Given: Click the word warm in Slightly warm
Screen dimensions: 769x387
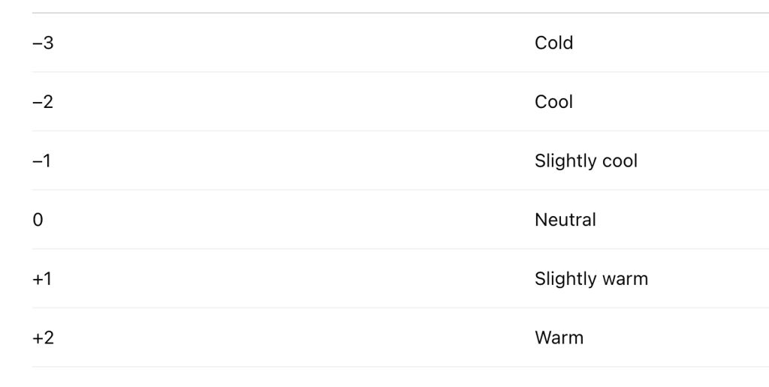Looking at the screenshot, I should (623, 279).
